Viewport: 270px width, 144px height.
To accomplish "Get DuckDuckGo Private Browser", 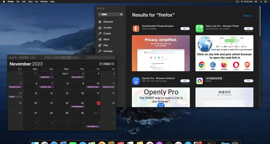I will pos(185,29).
